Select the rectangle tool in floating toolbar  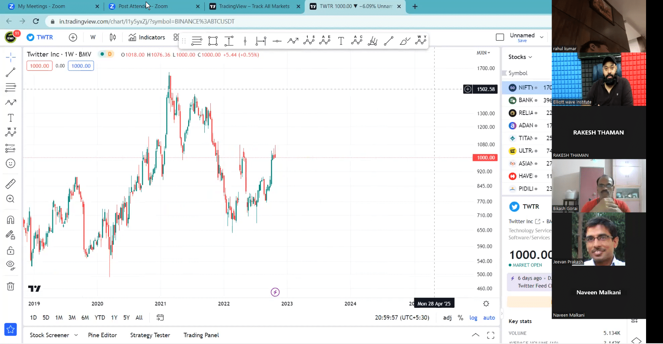213,41
